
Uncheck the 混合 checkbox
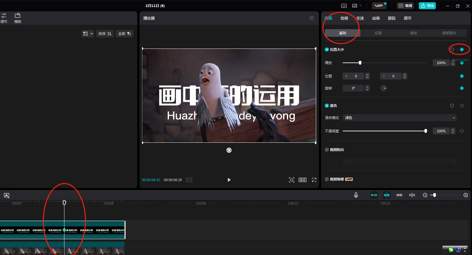327,106
